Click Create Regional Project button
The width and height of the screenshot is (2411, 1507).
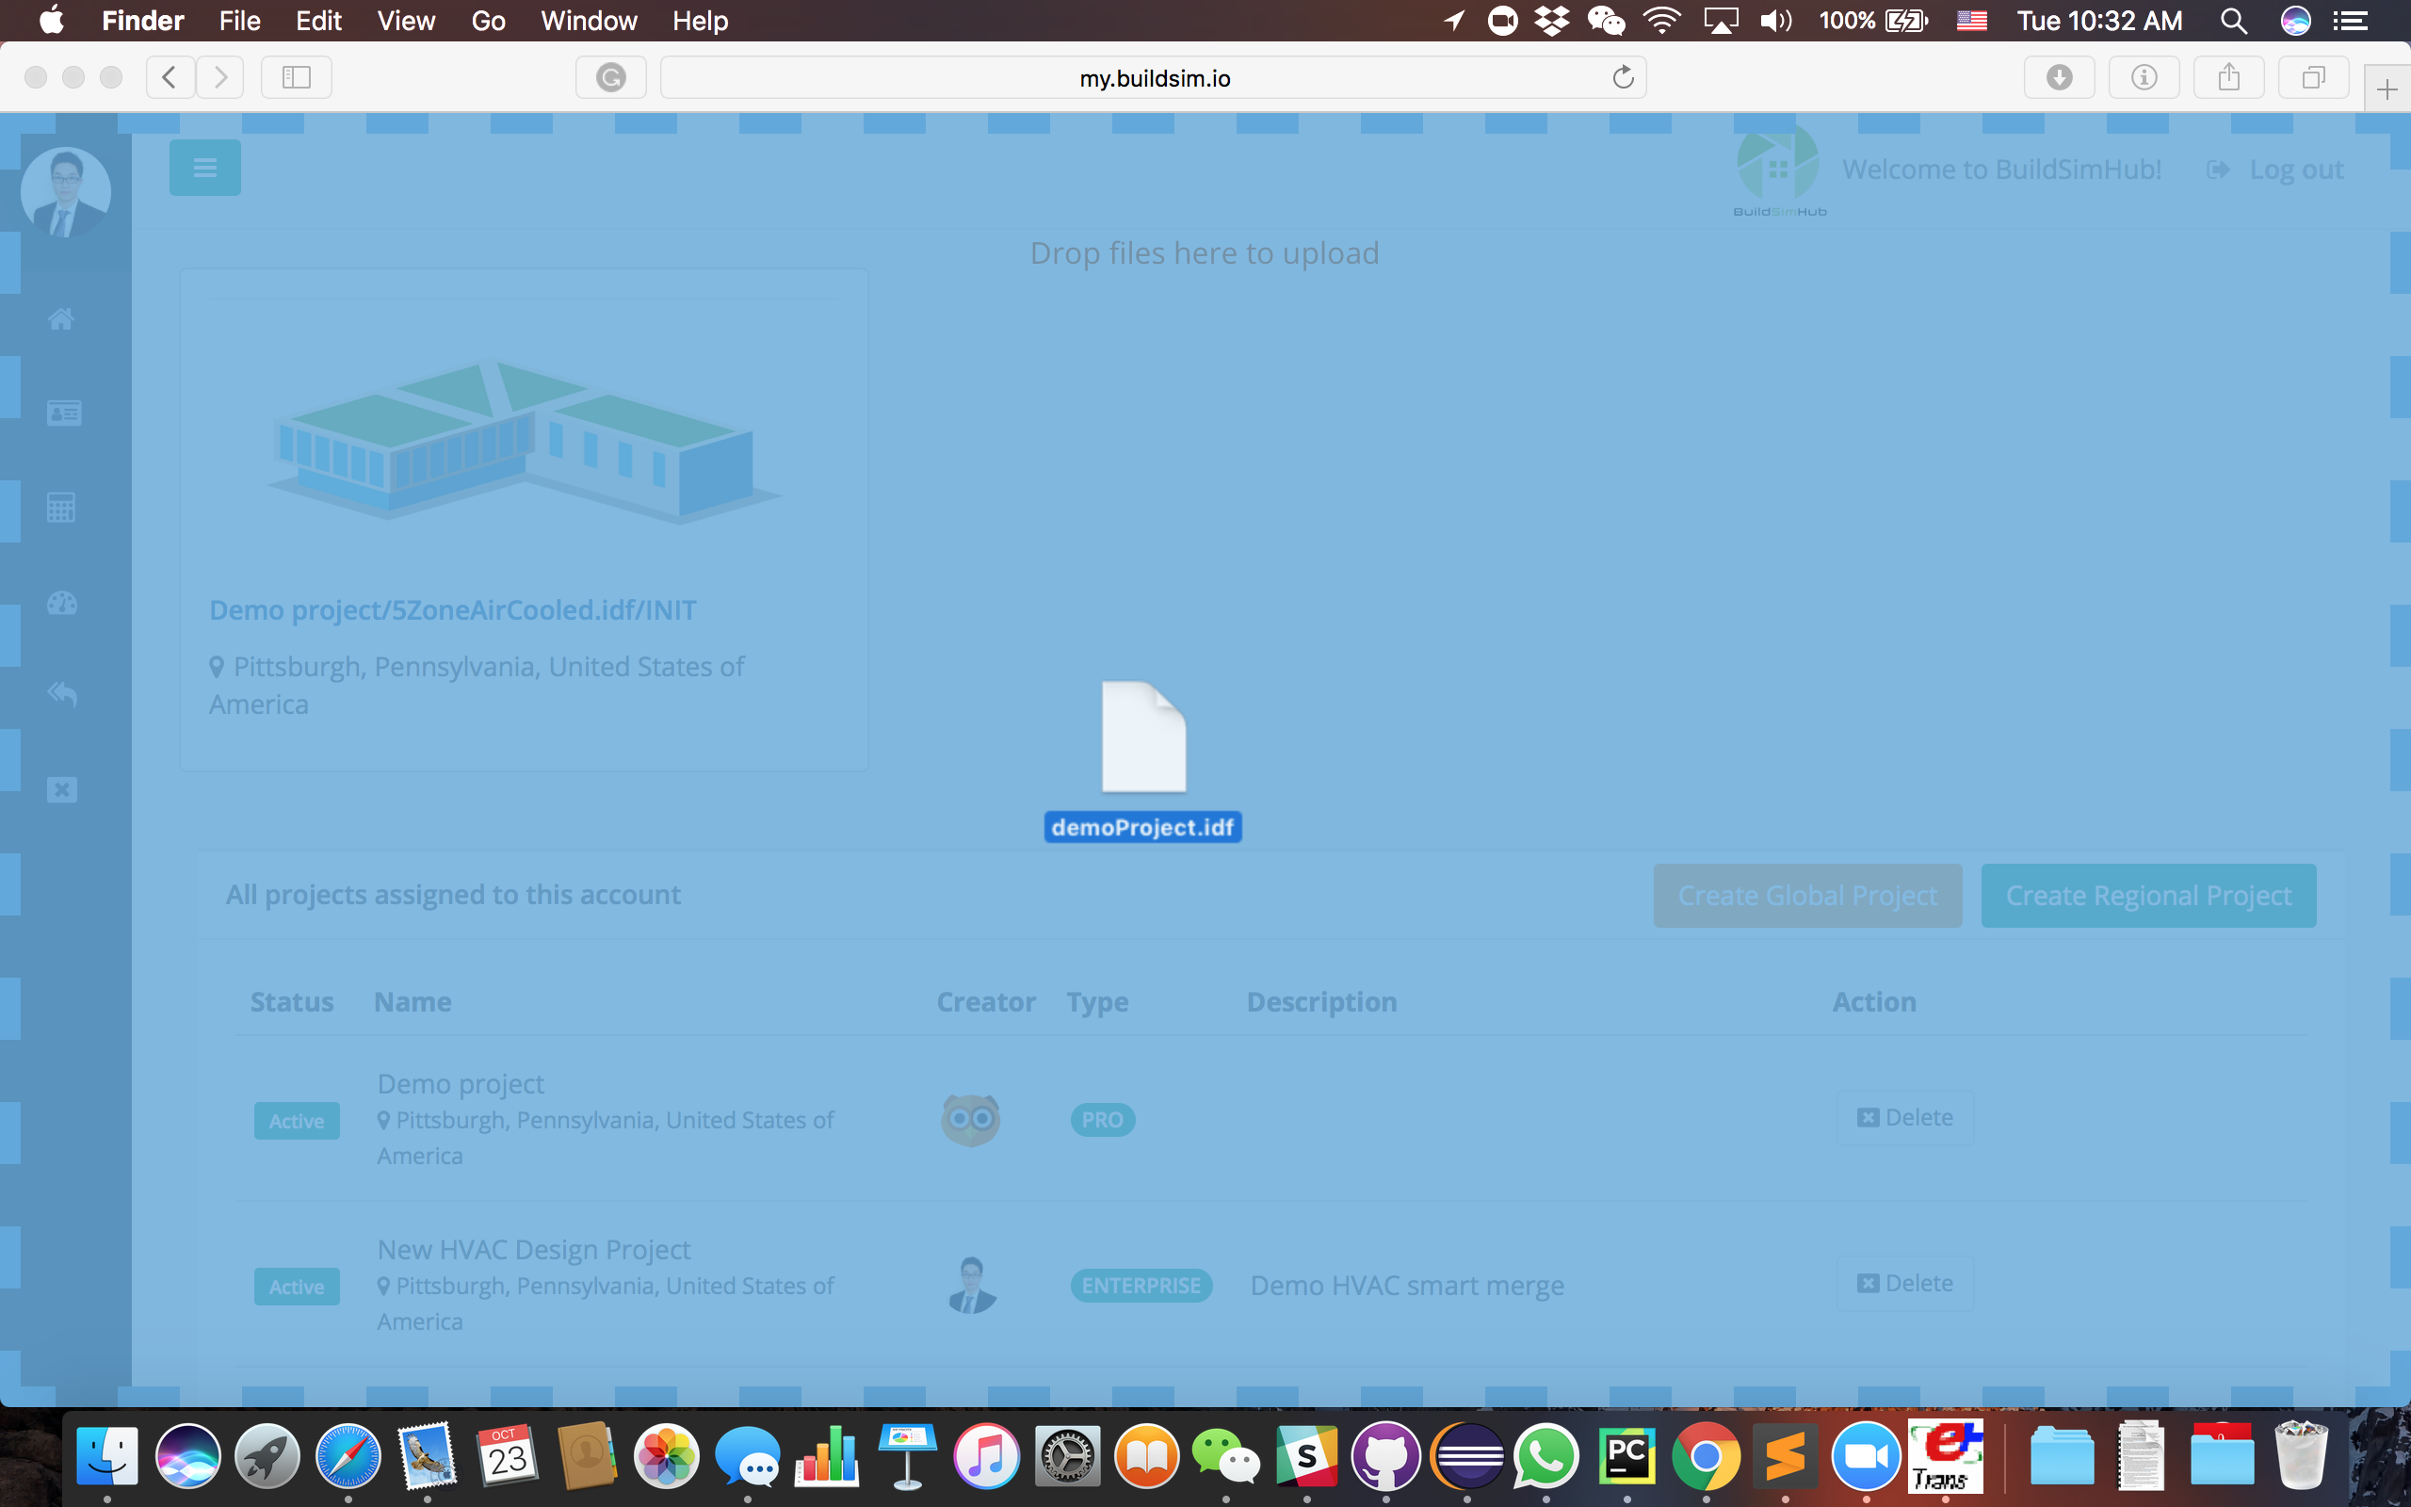click(x=2147, y=895)
